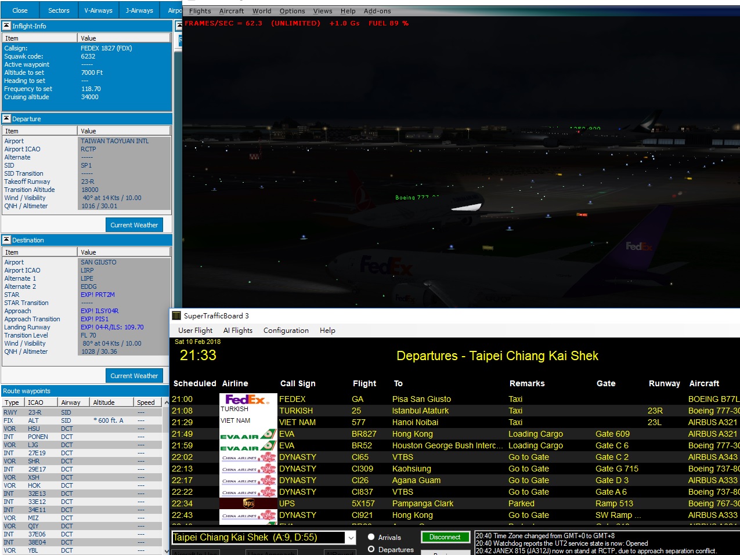Click the EVA Air logo for BR827

click(248, 434)
